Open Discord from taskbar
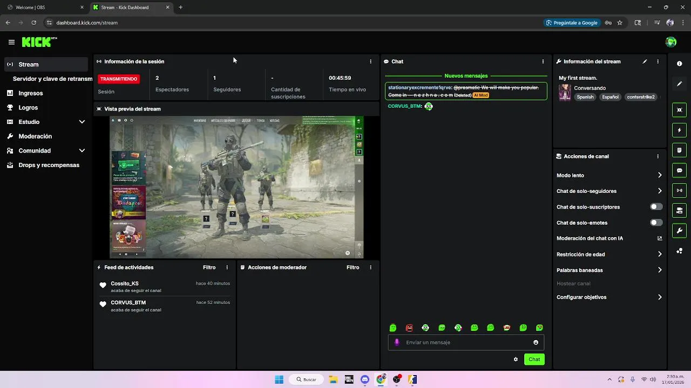This screenshot has width=691, height=388. [x=365, y=379]
